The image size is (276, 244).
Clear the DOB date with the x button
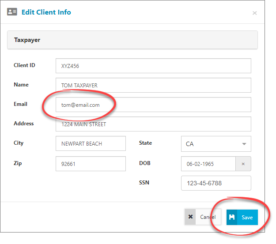(x=243, y=164)
